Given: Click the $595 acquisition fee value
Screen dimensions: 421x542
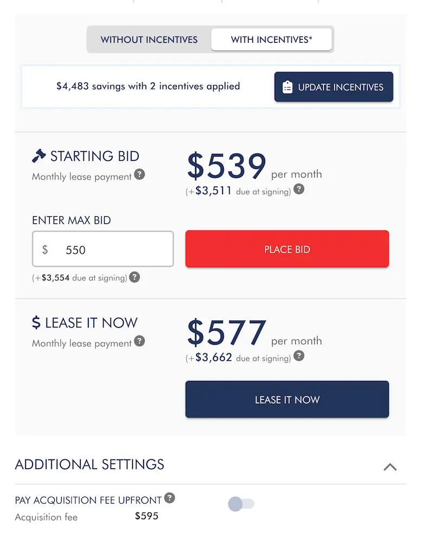Looking at the screenshot, I should click(x=147, y=516).
